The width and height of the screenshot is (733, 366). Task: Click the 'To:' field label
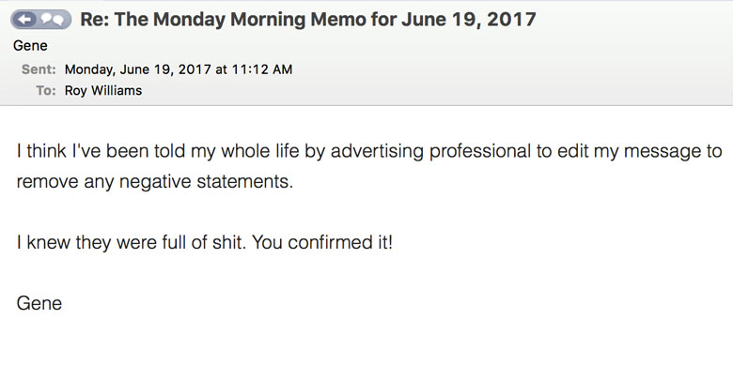coord(46,90)
